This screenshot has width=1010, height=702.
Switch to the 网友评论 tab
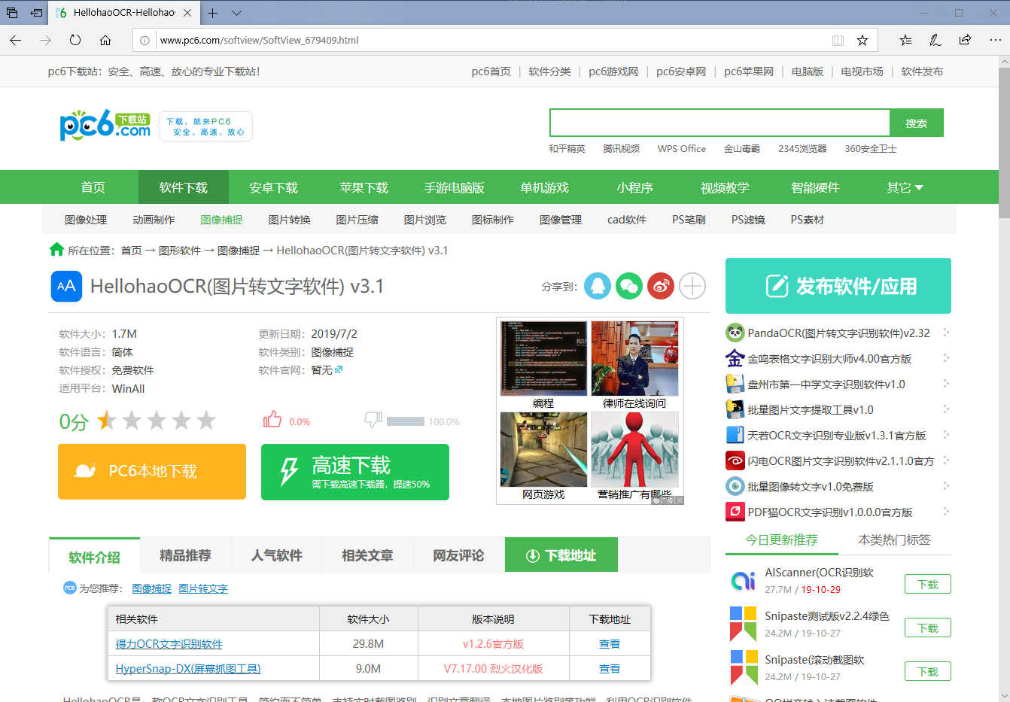pos(458,555)
